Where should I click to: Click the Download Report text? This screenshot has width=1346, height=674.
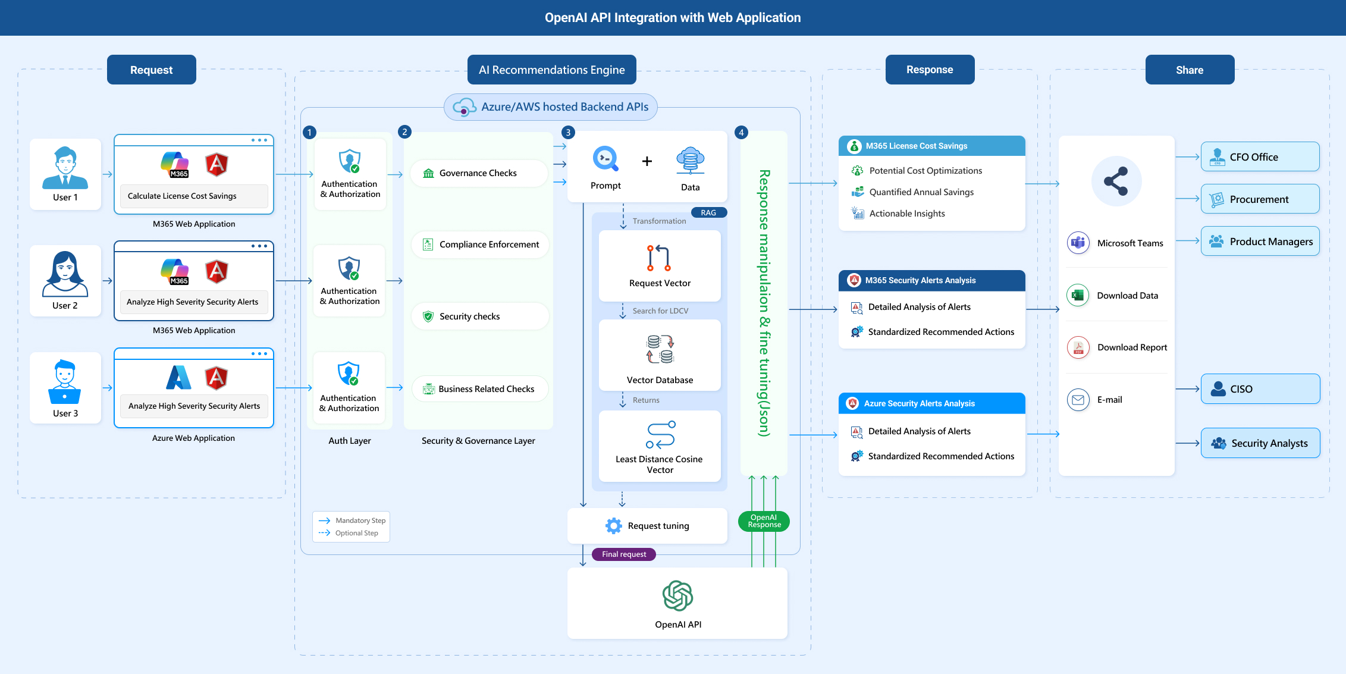pyautogui.click(x=1132, y=347)
